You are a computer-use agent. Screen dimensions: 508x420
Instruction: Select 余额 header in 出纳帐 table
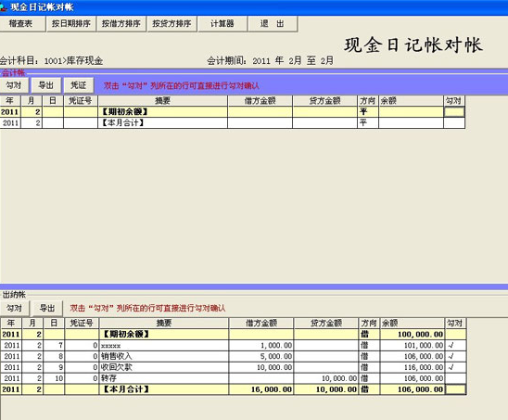(x=413, y=323)
